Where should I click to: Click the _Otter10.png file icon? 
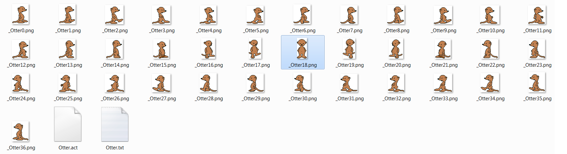click(x=490, y=15)
